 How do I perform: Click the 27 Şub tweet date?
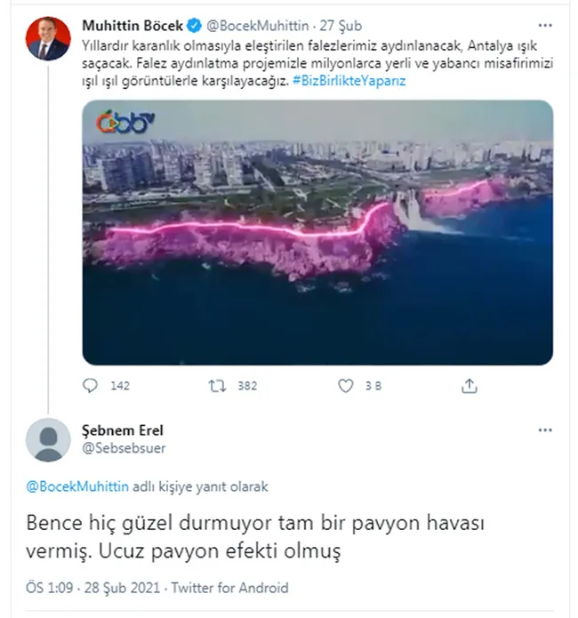[x=342, y=26]
